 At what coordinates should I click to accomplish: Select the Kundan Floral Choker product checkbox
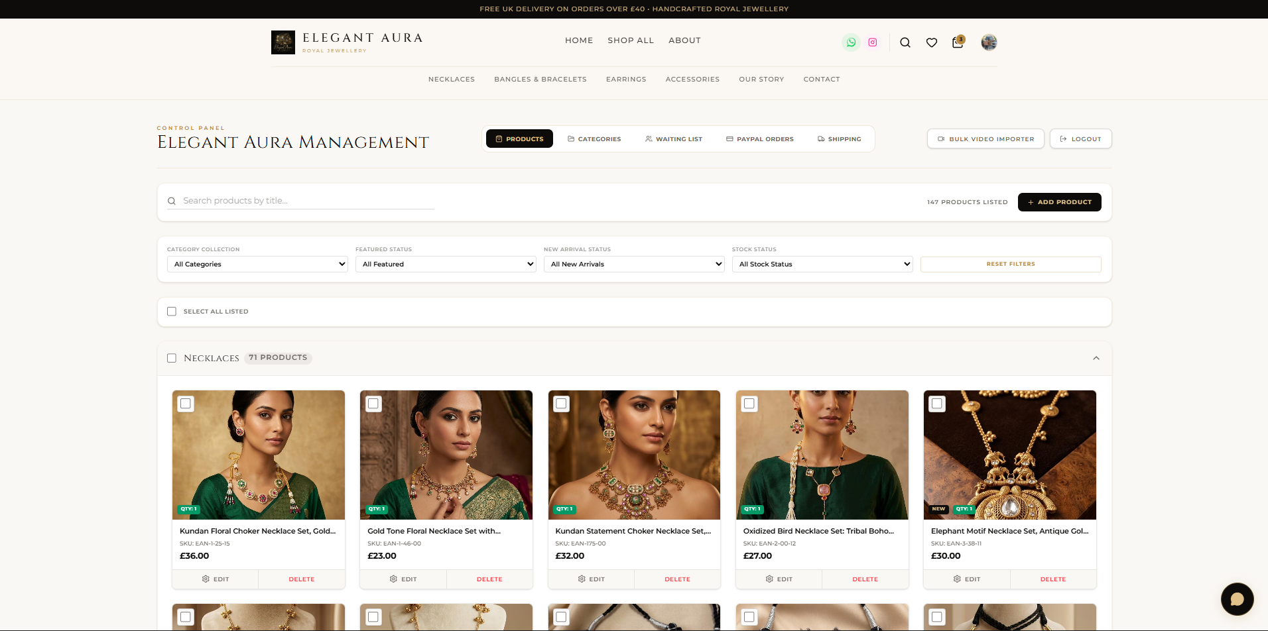pyautogui.click(x=186, y=404)
